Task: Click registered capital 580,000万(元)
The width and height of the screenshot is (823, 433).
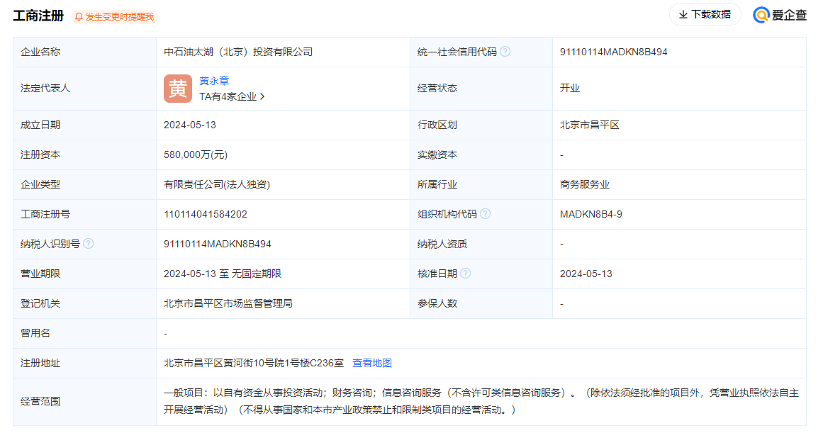Action: coord(196,154)
